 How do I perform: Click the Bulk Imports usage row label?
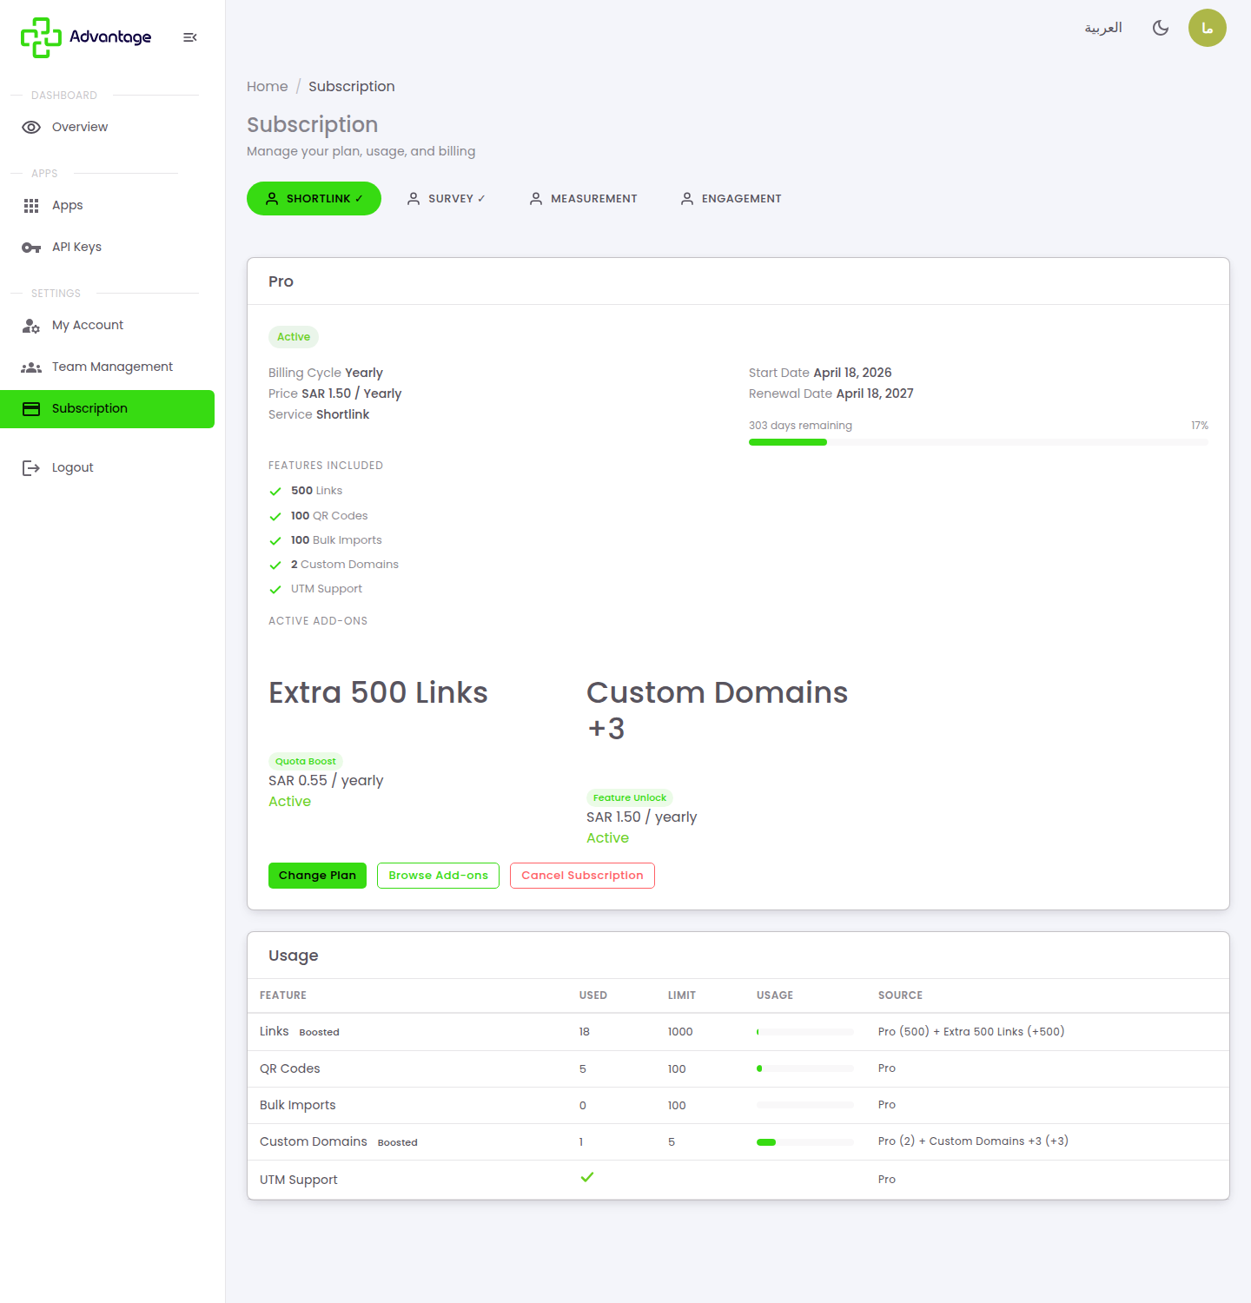(297, 1105)
